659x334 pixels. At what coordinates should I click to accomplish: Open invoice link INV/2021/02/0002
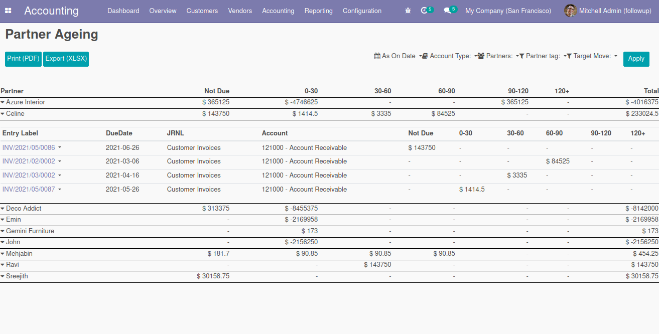point(29,161)
